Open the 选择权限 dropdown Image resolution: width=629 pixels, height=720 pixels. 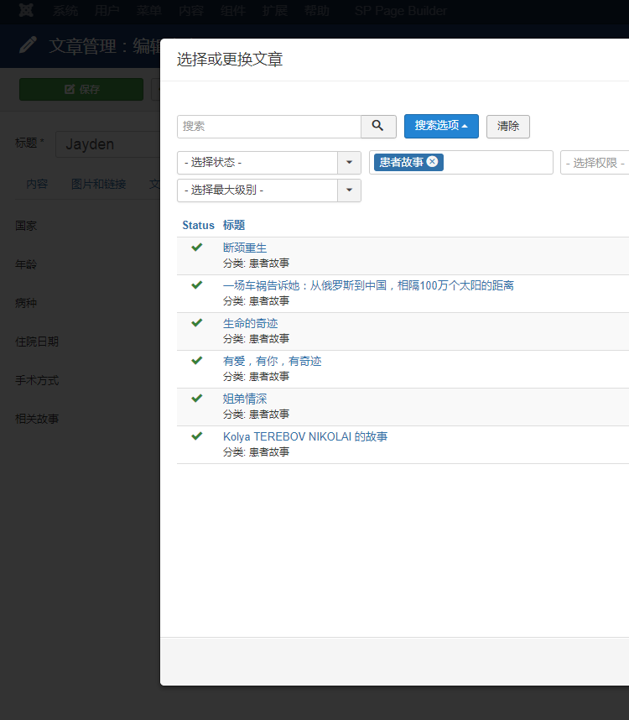(x=595, y=163)
